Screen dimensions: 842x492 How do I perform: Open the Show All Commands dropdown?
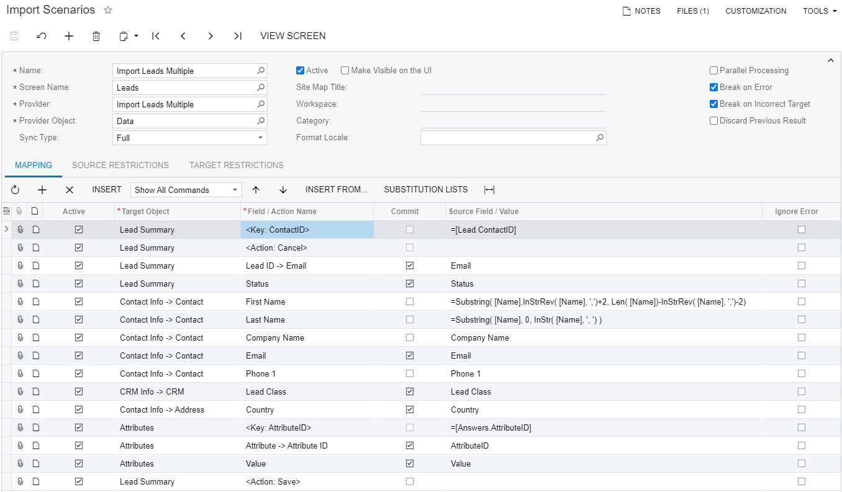pos(235,189)
